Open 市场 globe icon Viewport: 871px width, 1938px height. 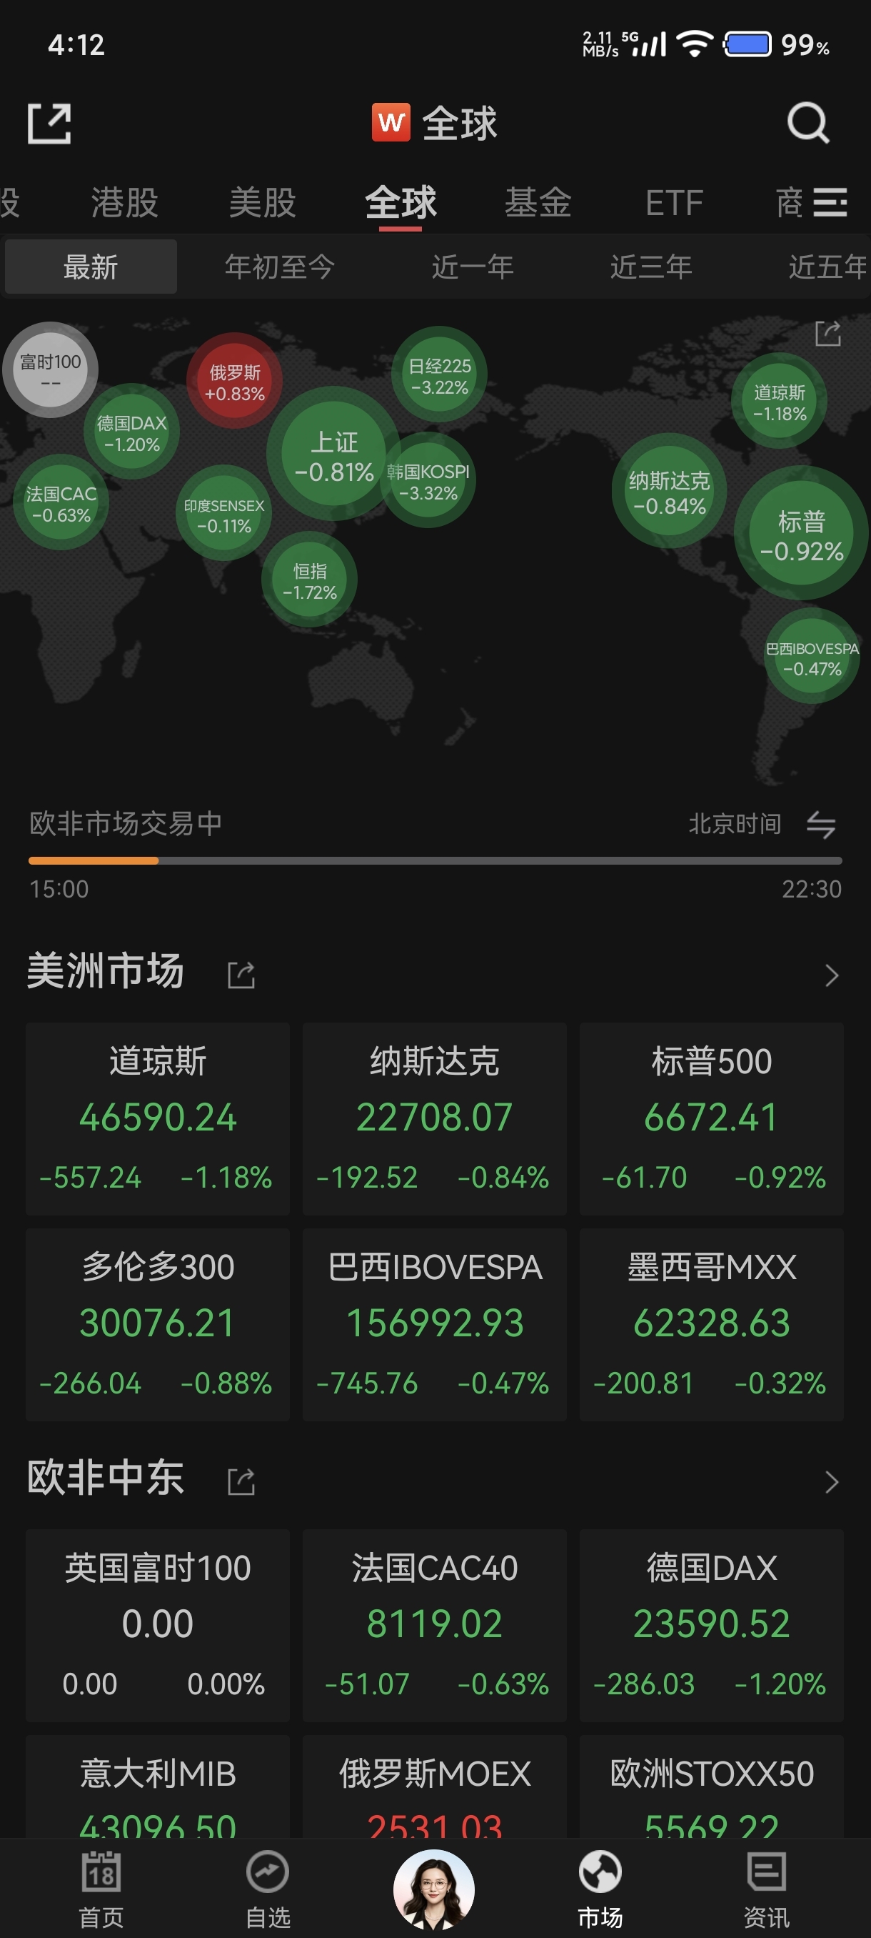click(x=600, y=1871)
